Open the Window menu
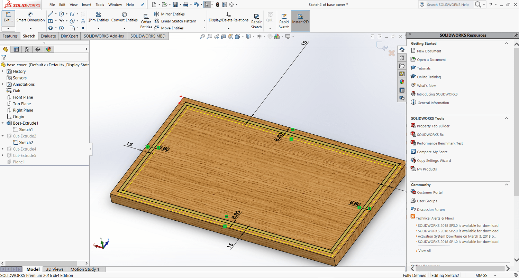Screen dimensions: 519x278 point(115,4)
